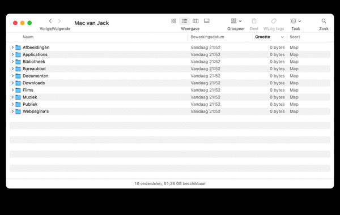Open the Taak action menu

[x=296, y=21]
